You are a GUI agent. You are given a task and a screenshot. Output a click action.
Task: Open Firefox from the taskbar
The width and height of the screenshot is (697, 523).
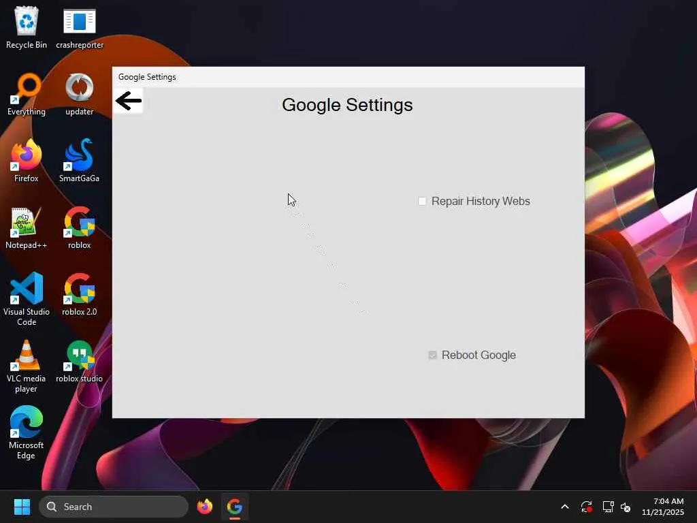click(x=204, y=507)
